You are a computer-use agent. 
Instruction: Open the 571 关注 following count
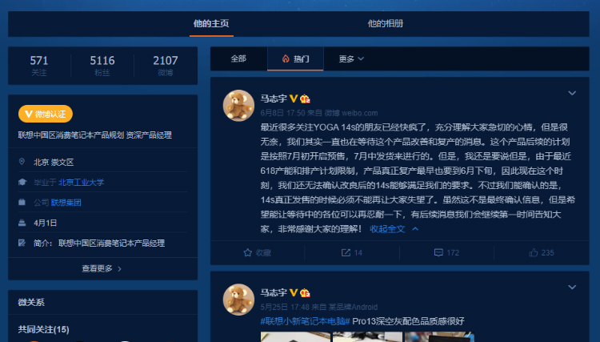click(39, 66)
